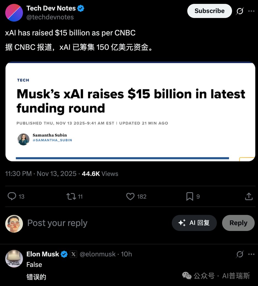258x286 pixels.
Task: View the 44.6K Views analytics
Action: click(x=100, y=174)
